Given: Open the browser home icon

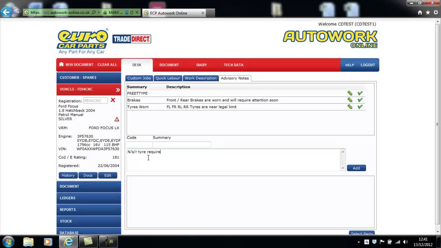Looking at the screenshot, I should coord(420,12).
